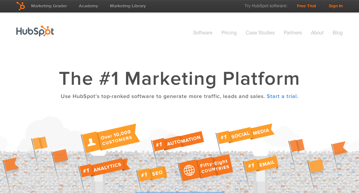This screenshot has height=193, width=359.
Task: Open the Academy link
Action: point(88,6)
